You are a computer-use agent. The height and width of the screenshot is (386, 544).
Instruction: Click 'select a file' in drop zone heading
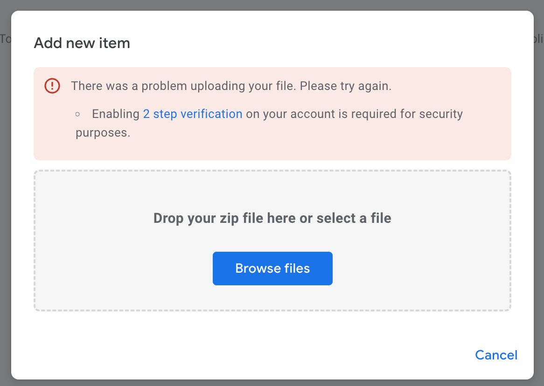354,218
